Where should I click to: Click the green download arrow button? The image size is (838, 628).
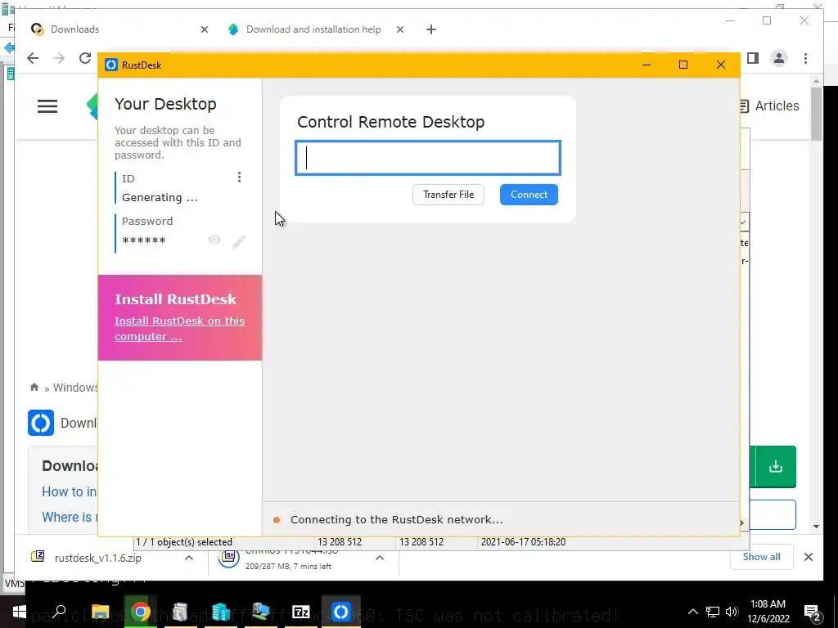click(x=775, y=467)
